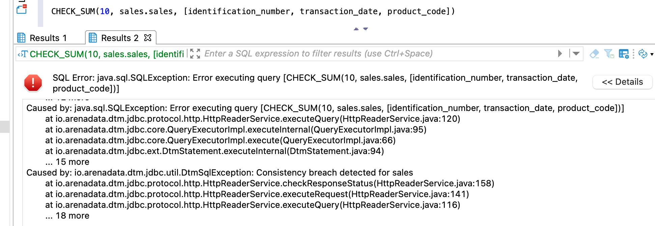Click the eraser icon to remove filters
Viewport: 655px width, 226px height.
click(x=594, y=54)
